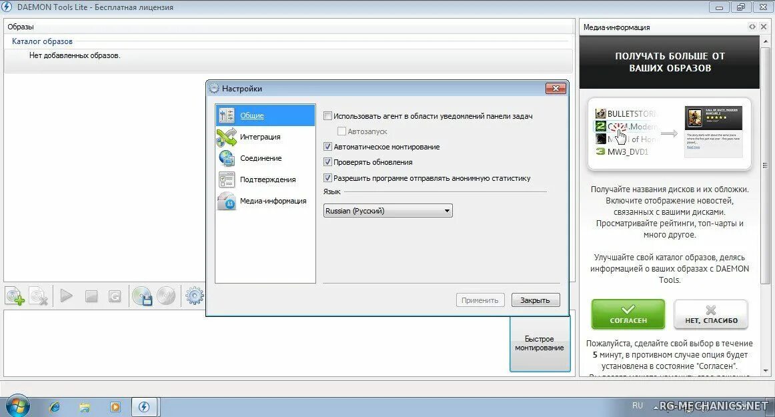
Task: Click the RU language indicator in the tray
Action: point(638,406)
